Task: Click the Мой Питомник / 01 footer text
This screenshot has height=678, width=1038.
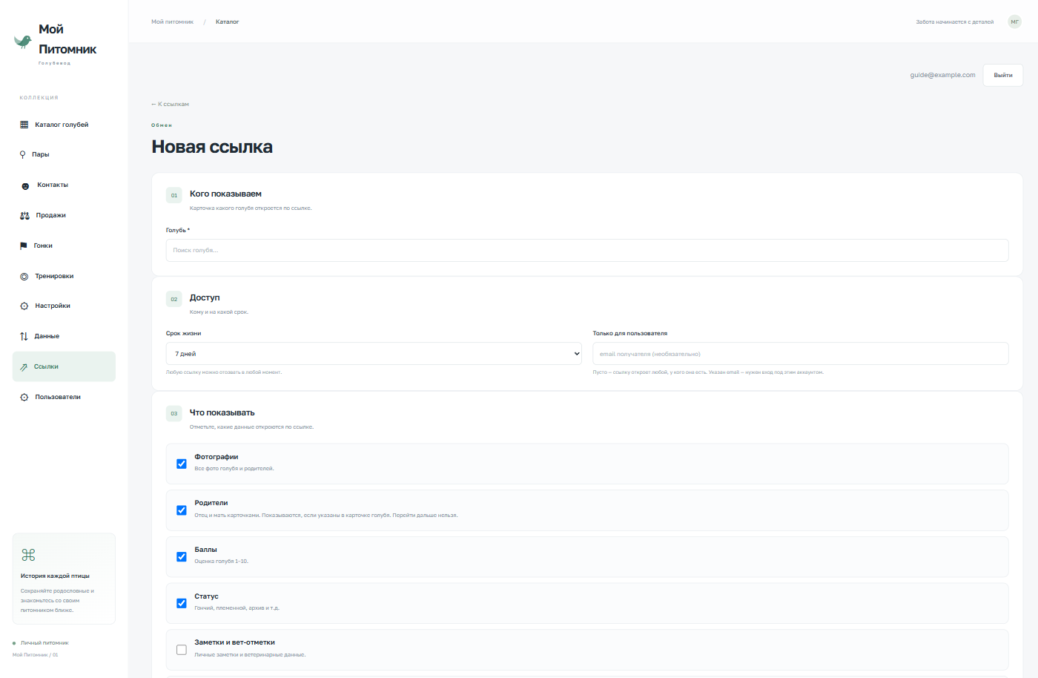Action: coord(35,655)
